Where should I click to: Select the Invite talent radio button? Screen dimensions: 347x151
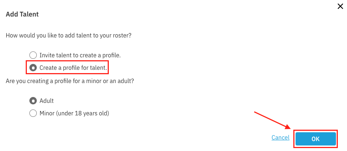[33, 55]
